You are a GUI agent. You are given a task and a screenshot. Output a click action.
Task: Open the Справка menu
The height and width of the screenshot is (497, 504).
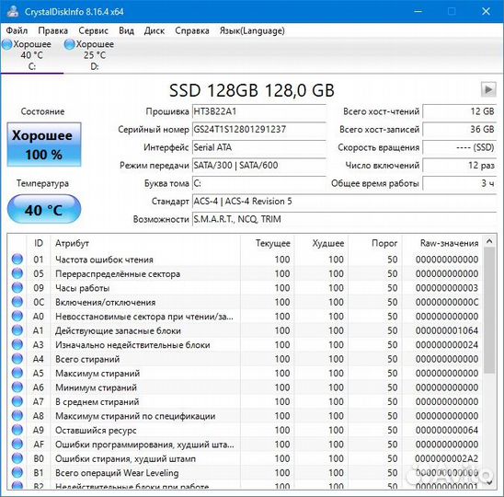(192, 31)
